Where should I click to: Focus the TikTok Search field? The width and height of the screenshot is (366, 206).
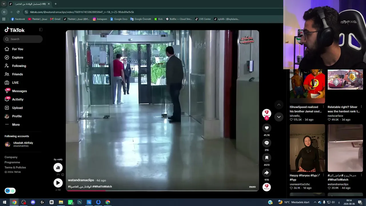point(23,39)
